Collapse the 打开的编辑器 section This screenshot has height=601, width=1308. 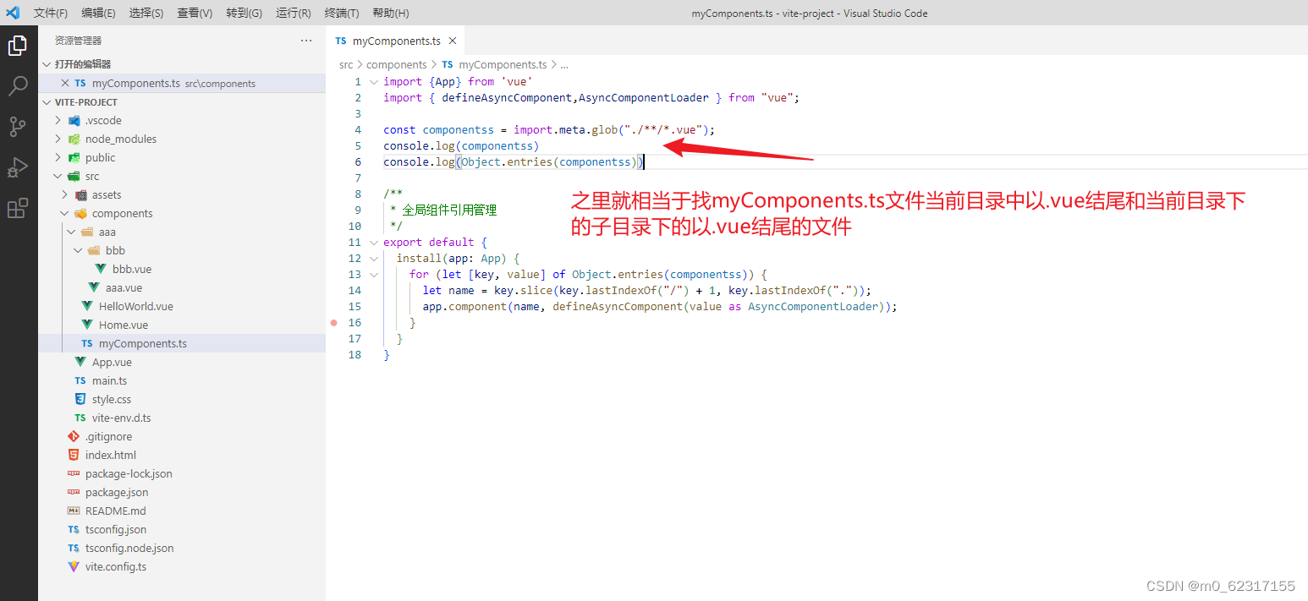coord(182,64)
